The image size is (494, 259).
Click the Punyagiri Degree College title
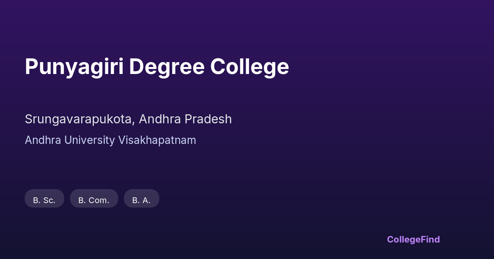click(157, 67)
